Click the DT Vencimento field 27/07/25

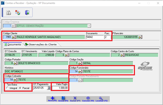(x=30, y=55)
